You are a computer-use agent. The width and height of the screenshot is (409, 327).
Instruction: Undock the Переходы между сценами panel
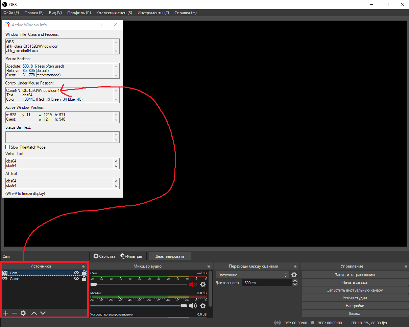click(295, 266)
